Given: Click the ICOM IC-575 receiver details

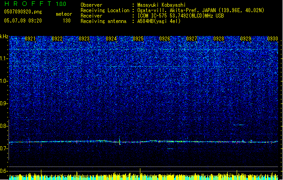Looking at the screenshot, I should 181,16.
